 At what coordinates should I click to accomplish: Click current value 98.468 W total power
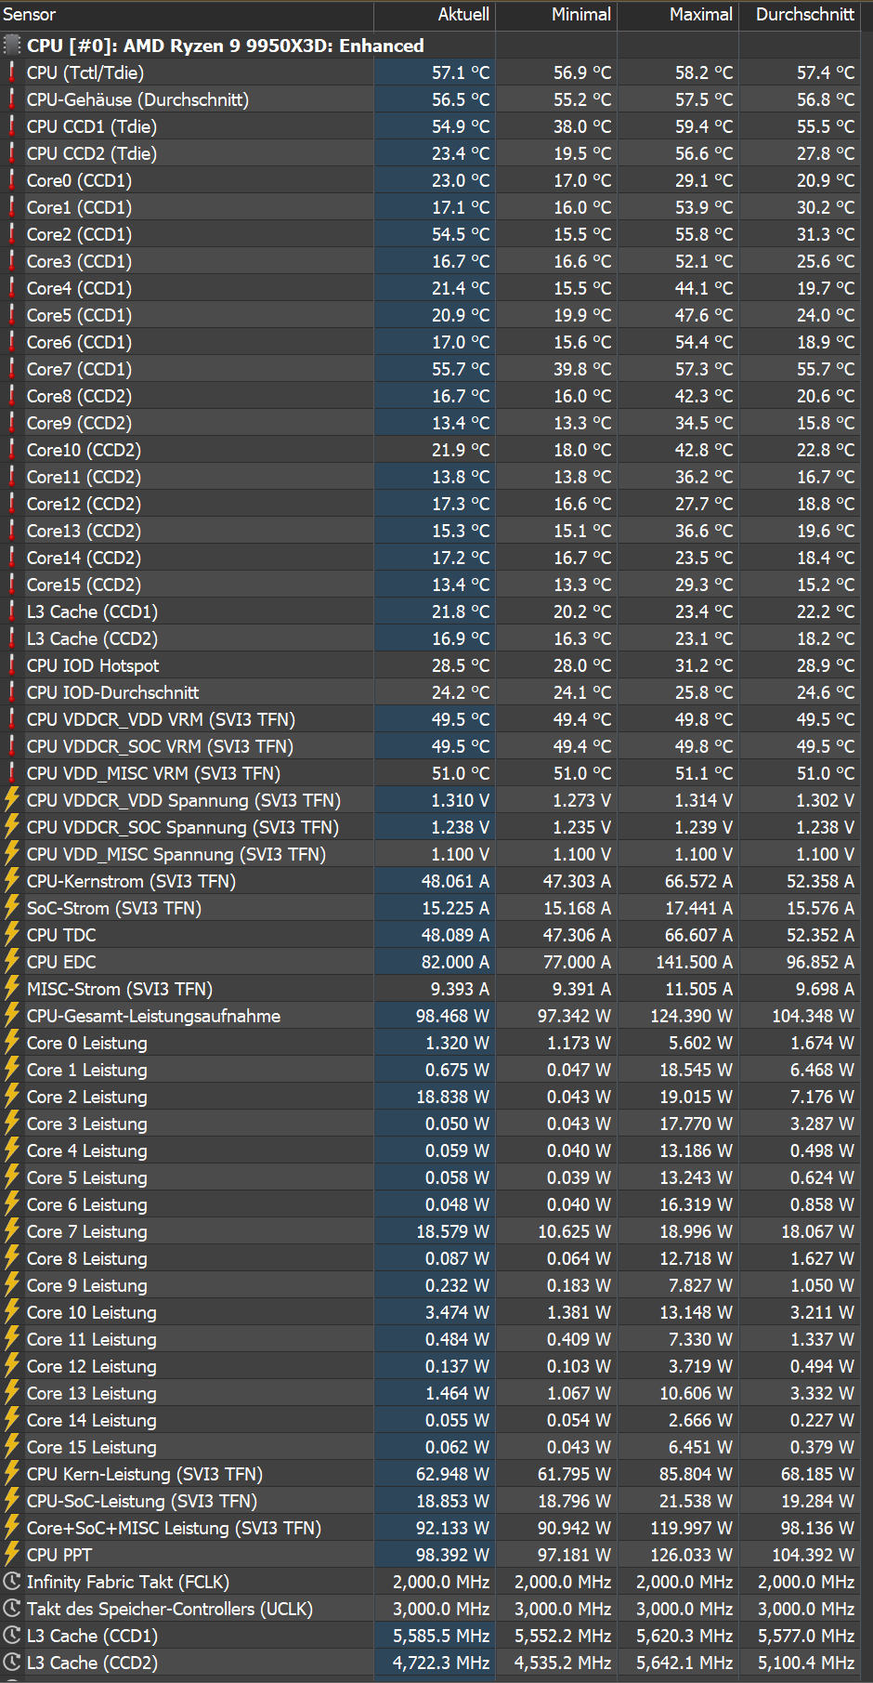[452, 1016]
